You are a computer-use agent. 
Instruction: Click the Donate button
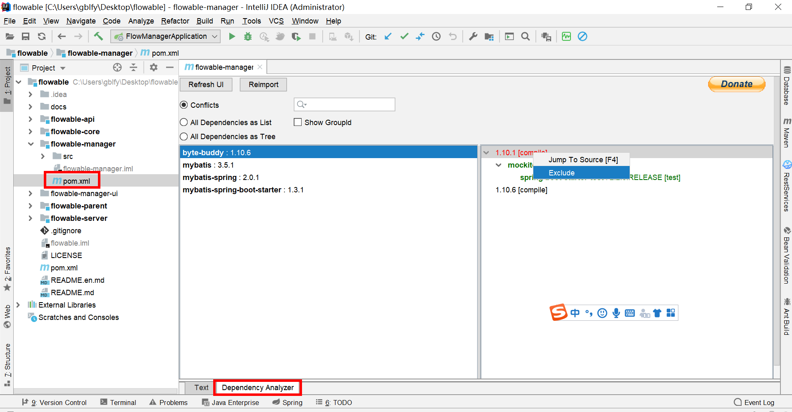click(737, 84)
